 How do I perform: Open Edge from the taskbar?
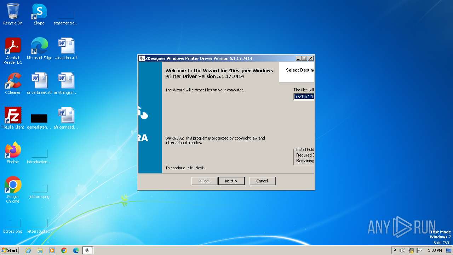(x=76, y=250)
